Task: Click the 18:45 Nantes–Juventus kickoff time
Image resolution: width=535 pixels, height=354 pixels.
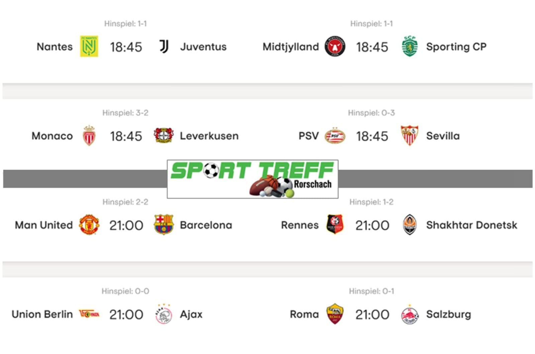Action: pyautogui.click(x=126, y=47)
